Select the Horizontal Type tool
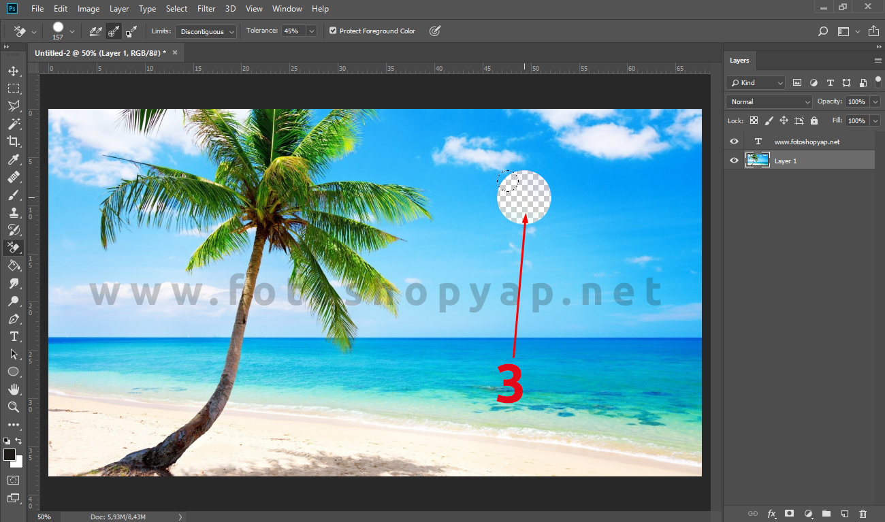Image resolution: width=885 pixels, height=522 pixels. click(x=13, y=336)
